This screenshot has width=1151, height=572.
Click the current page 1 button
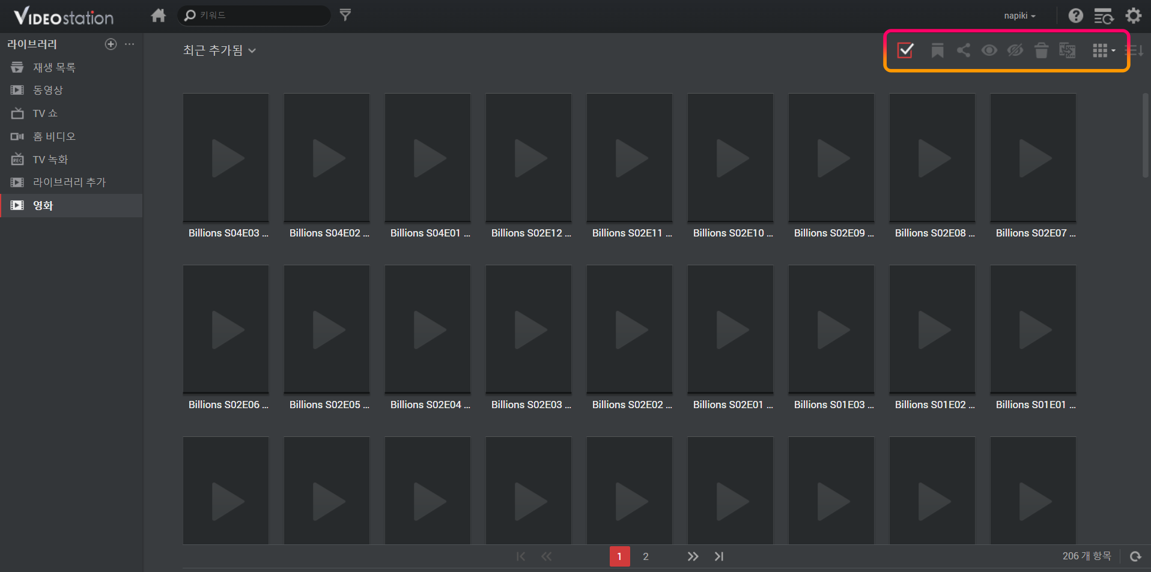(x=619, y=556)
